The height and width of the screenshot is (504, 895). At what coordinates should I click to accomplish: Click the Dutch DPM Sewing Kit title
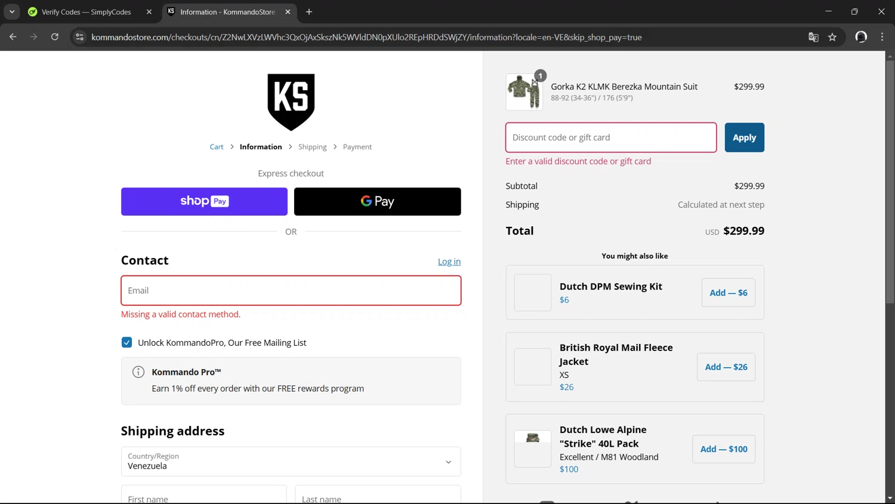point(611,287)
